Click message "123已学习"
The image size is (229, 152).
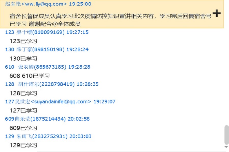pyautogui.click(x=23, y=41)
